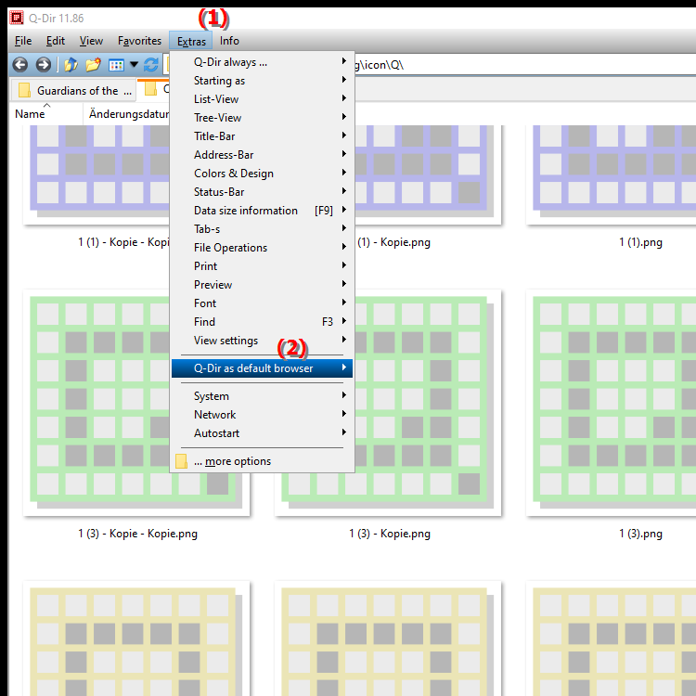Click the folder icon beside more options
Image resolution: width=696 pixels, height=696 pixels.
point(181,461)
